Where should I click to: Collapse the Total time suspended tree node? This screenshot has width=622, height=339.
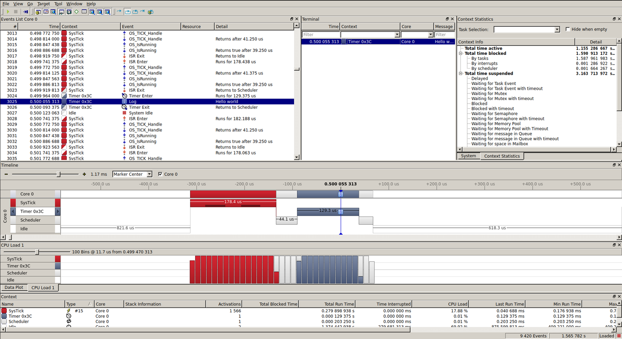click(x=461, y=74)
